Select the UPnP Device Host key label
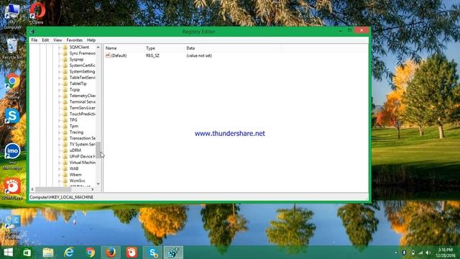This screenshot has height=259, width=460. click(83, 157)
